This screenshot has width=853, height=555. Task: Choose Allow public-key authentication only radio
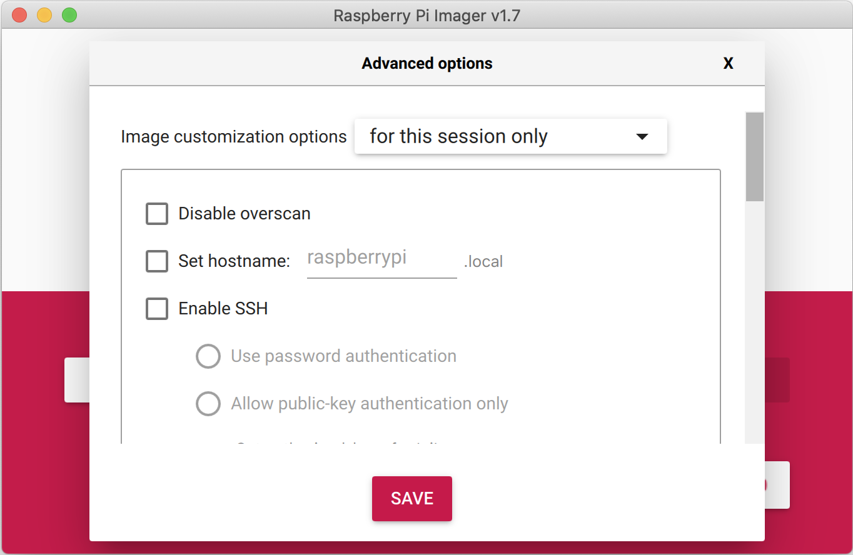208,404
